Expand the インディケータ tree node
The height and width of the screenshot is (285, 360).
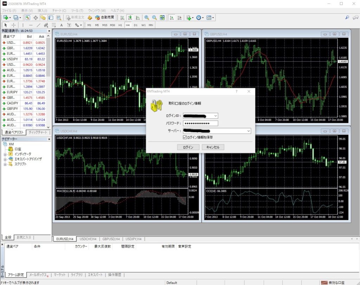tap(5, 154)
